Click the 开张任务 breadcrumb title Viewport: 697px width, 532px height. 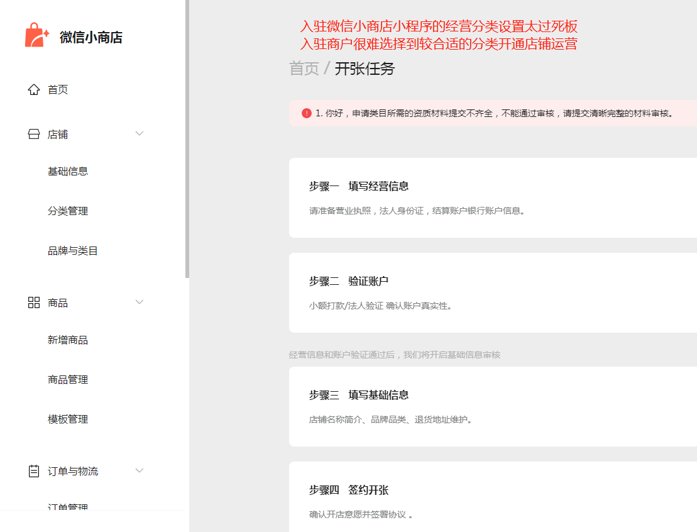(x=365, y=69)
